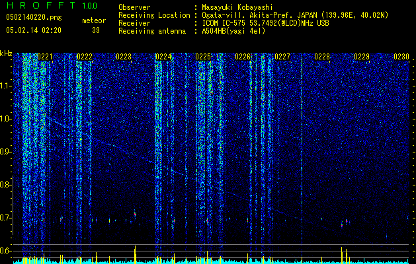
Task: Click the 0.8 kHz frequency axis label
Action: point(5,185)
